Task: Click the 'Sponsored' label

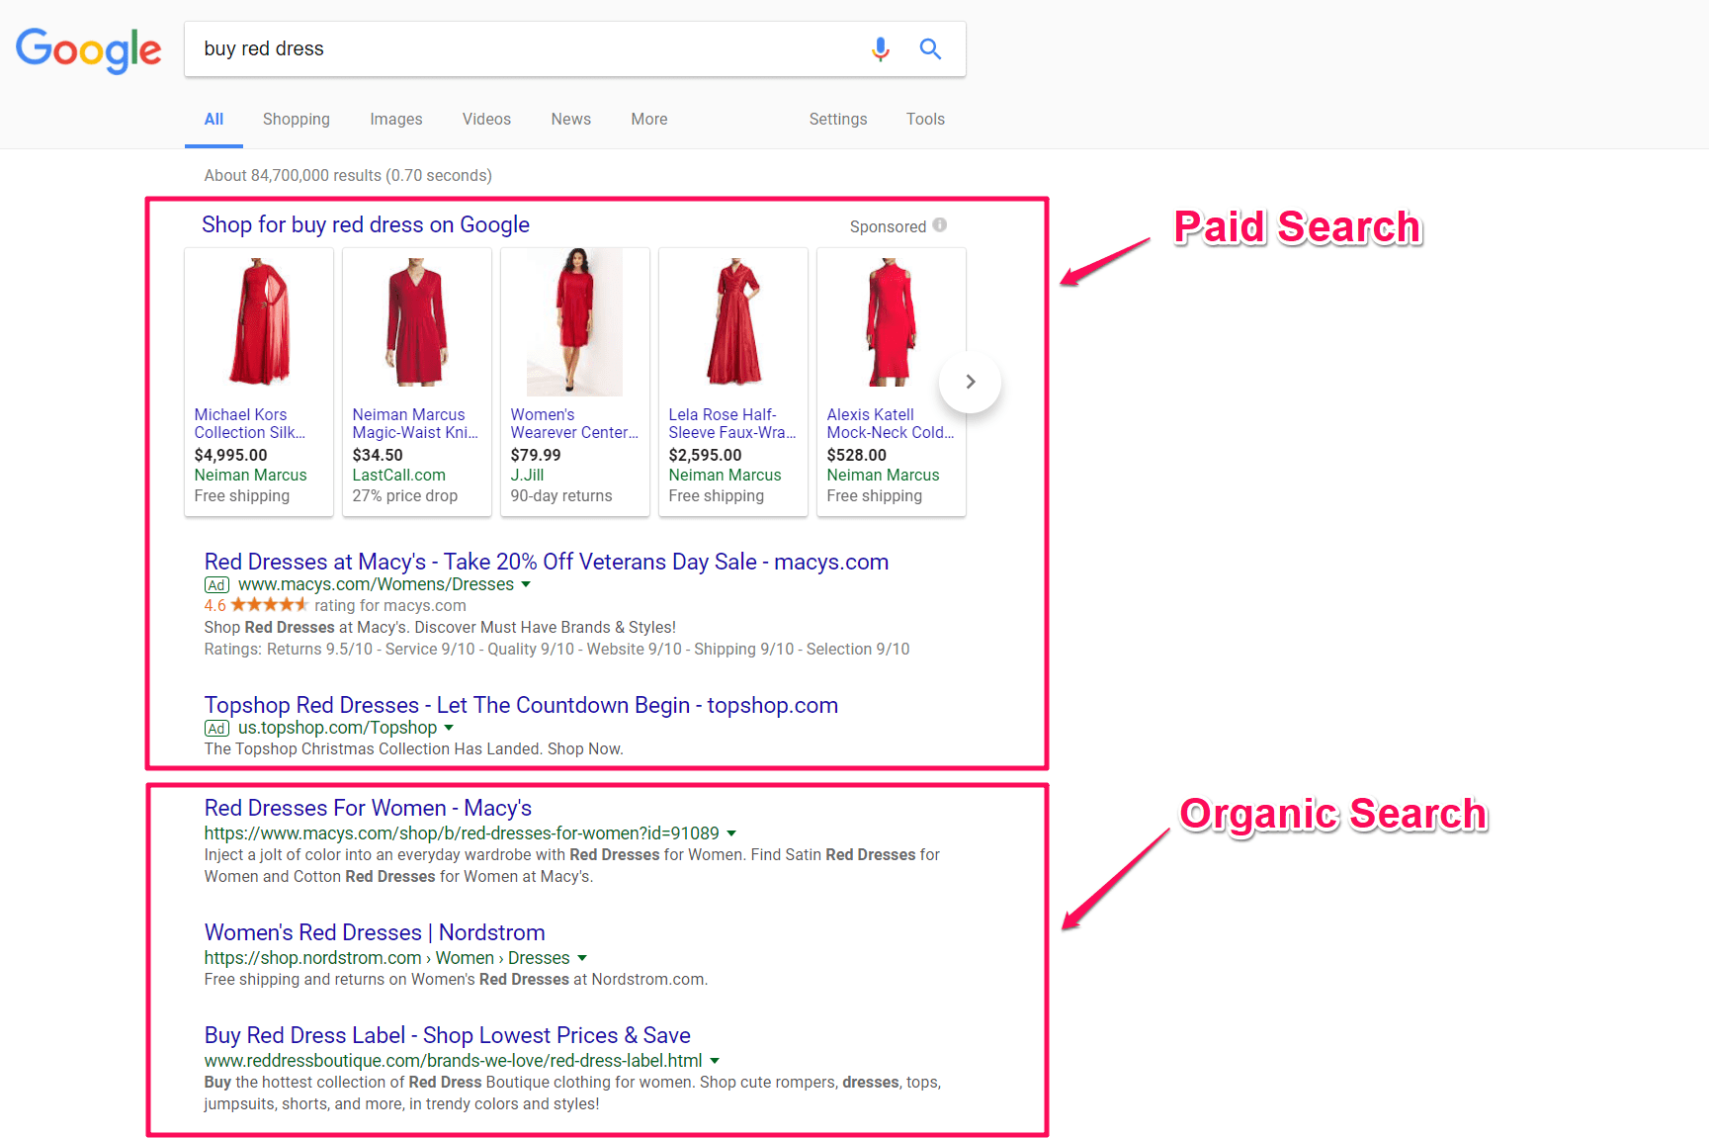Action: [888, 226]
